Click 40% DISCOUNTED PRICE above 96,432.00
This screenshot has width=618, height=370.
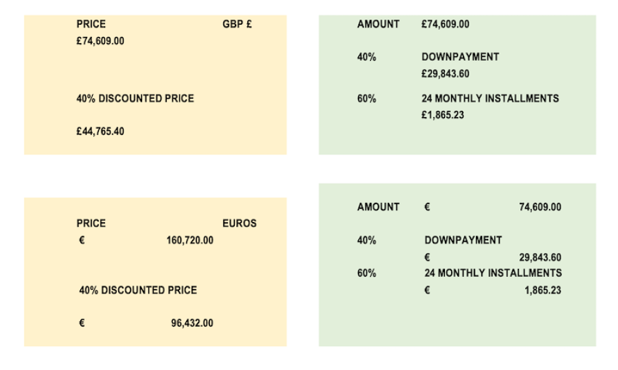pyautogui.click(x=137, y=291)
